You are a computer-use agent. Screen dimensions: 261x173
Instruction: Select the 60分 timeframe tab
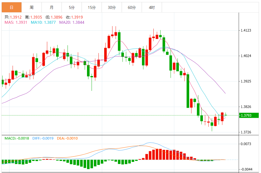coord(132,7)
